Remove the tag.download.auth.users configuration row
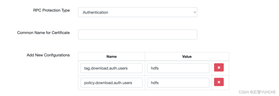The width and height of the screenshot is (279, 96). click(x=219, y=68)
